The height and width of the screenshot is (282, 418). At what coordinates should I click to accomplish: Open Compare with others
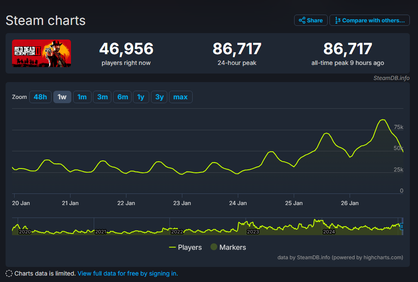coord(369,20)
